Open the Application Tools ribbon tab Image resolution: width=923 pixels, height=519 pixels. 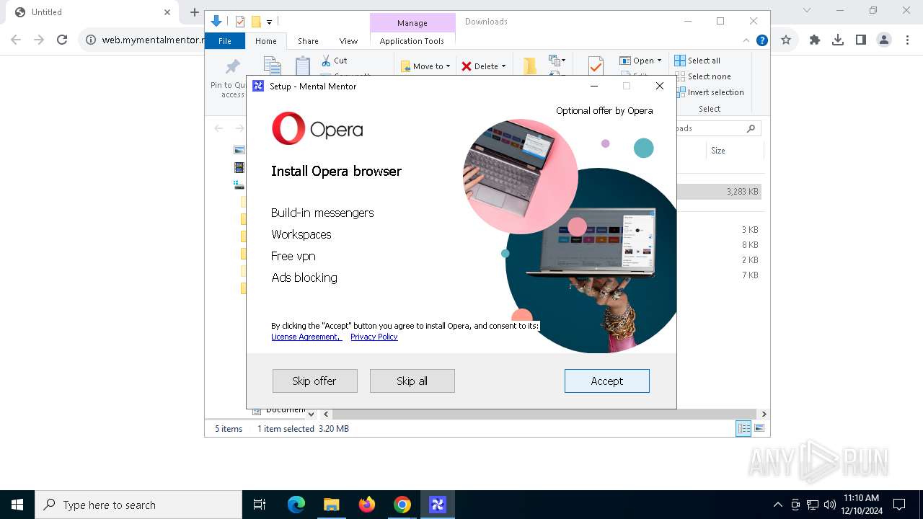[412, 41]
